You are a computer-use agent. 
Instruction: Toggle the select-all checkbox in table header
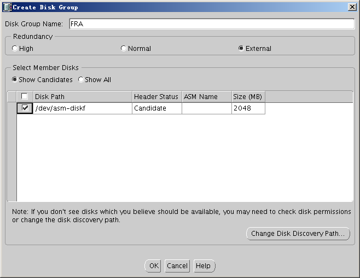tap(25, 96)
